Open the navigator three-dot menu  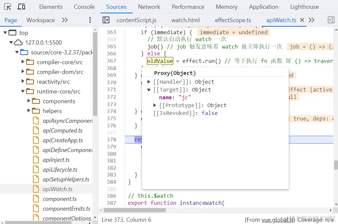[x=90, y=20]
